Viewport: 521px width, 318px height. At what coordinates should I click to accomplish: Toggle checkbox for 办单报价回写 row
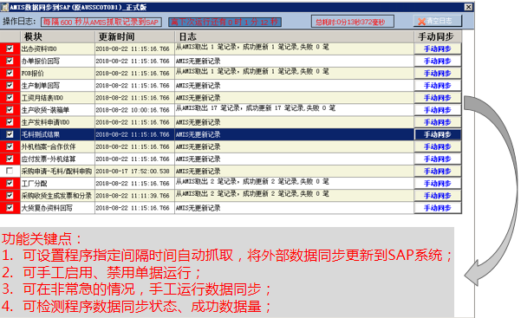point(10,61)
